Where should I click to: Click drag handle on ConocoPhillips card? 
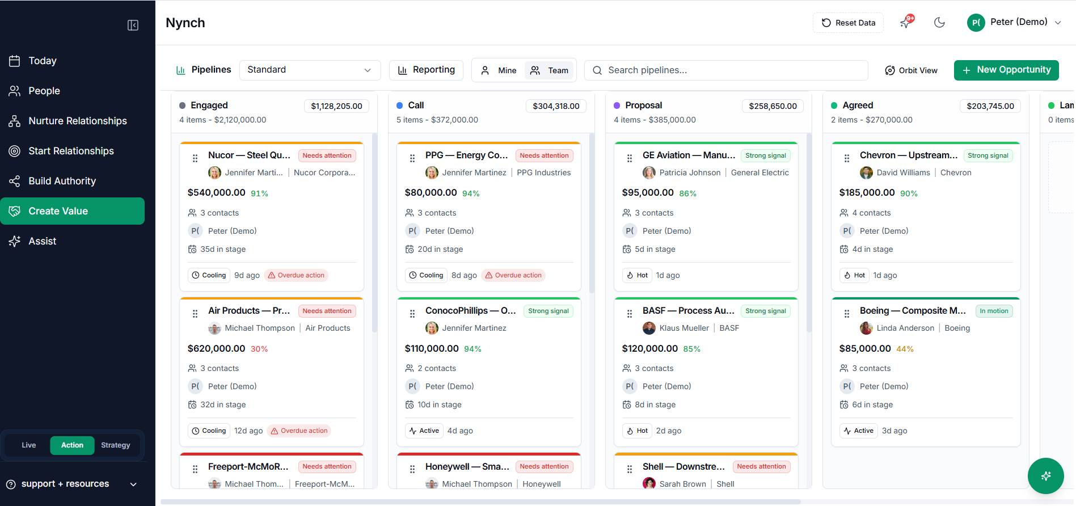(412, 314)
